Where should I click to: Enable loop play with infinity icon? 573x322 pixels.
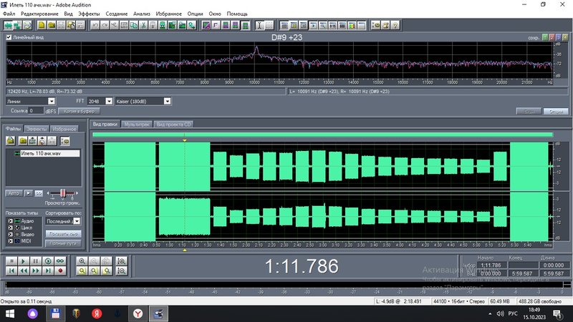60,261
